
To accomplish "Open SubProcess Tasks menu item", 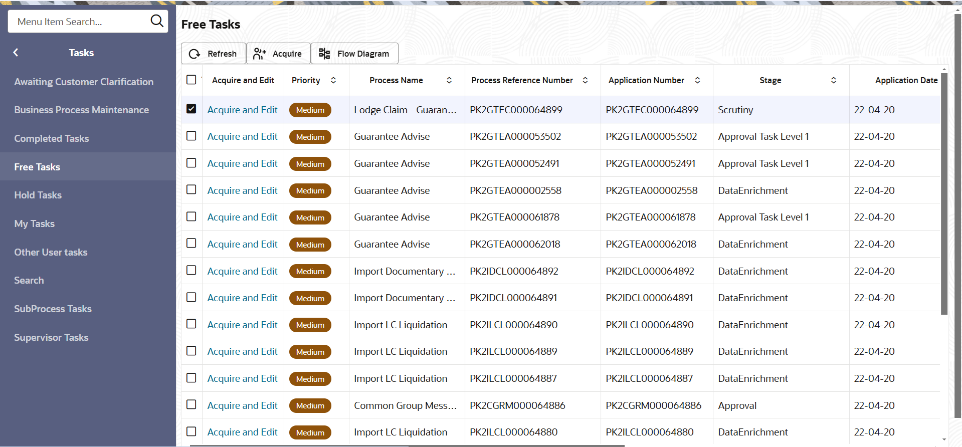I will (53, 309).
